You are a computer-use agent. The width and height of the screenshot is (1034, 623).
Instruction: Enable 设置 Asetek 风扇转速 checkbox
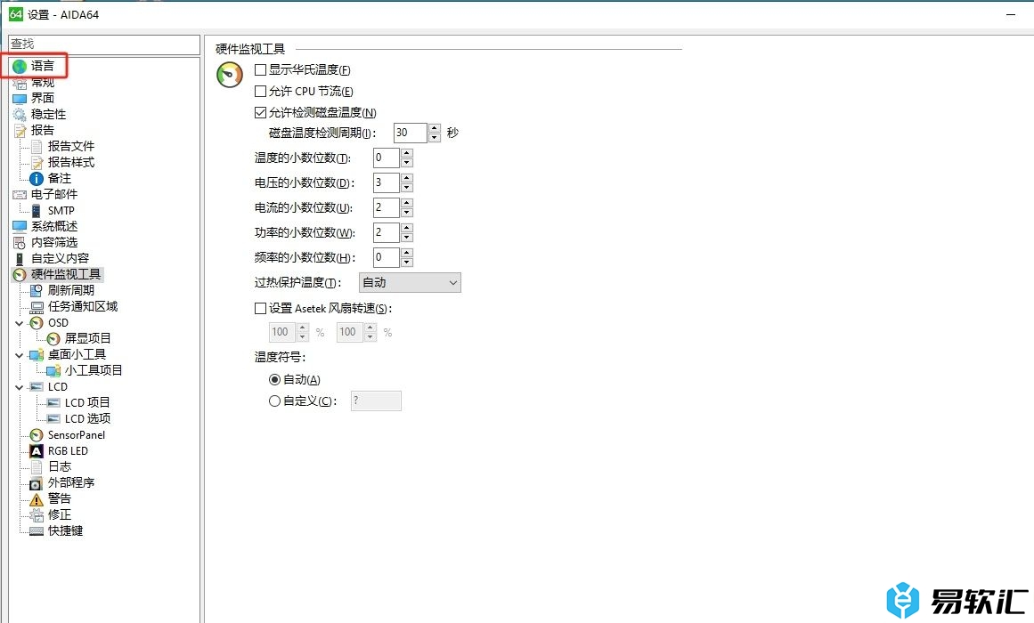coord(260,308)
